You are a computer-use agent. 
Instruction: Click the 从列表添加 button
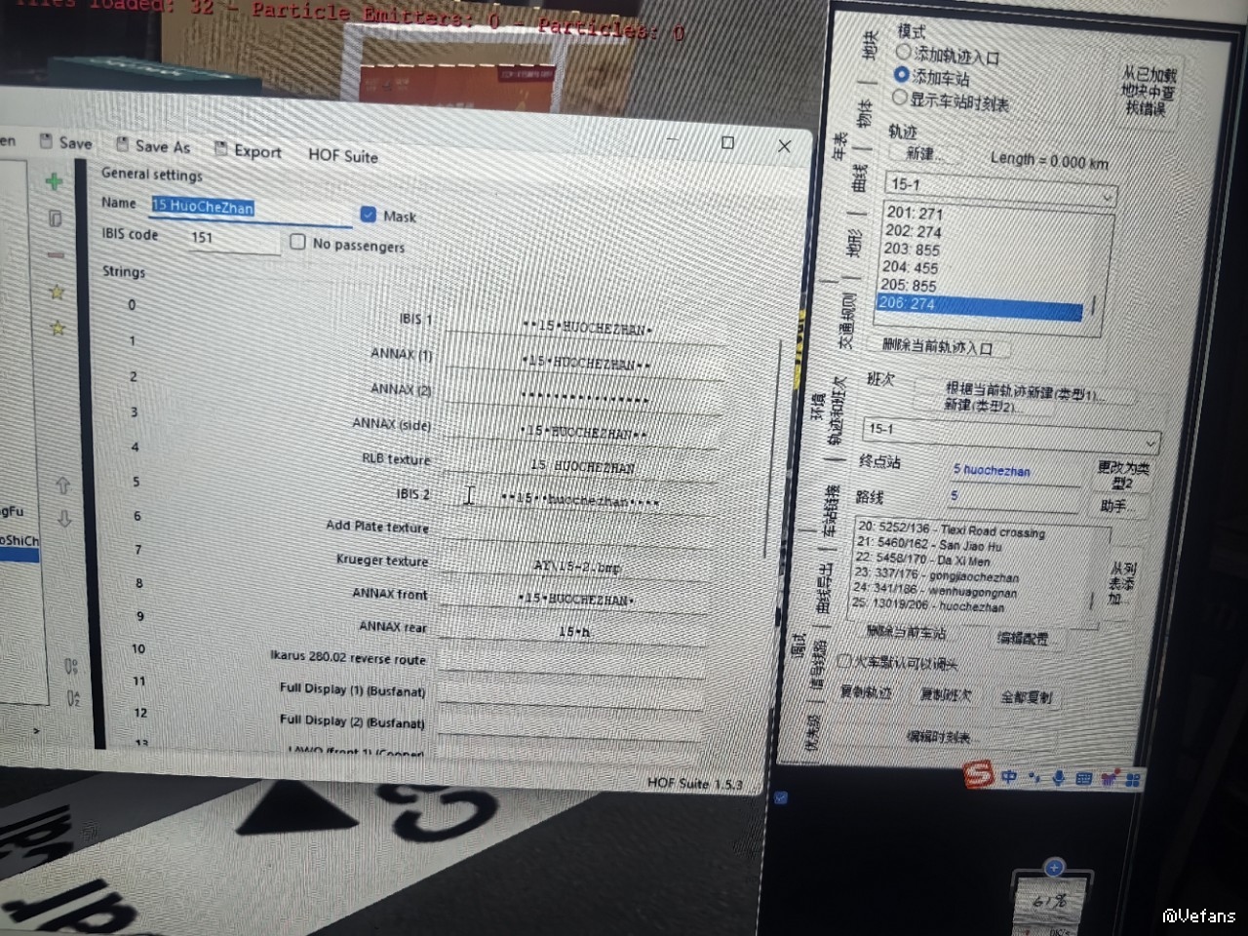(x=1121, y=583)
